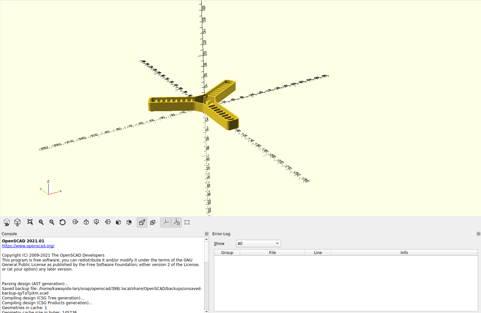The image size is (481, 313).
Task: Click the Preview icon in the toolbar
Action: (x=7, y=222)
